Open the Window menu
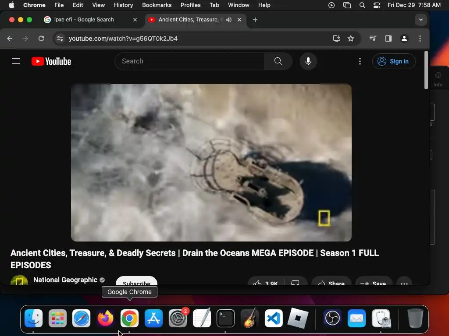This screenshot has width=449, height=336. coord(239,5)
